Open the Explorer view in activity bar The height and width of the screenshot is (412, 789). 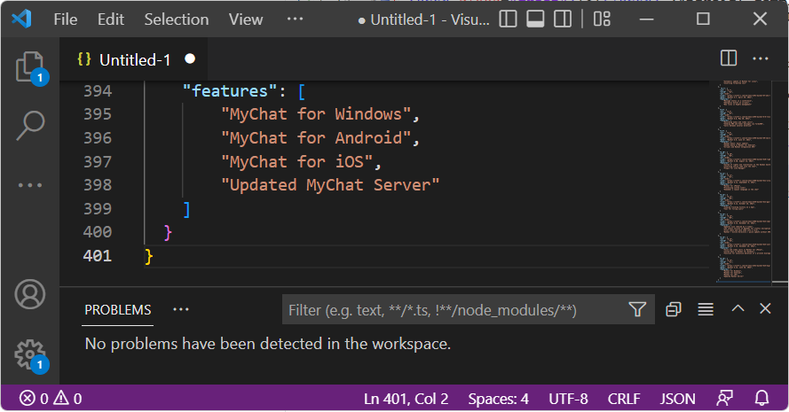tap(30, 66)
